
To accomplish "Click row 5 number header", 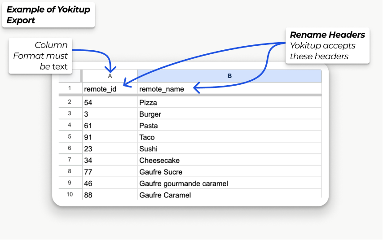I will pos(70,137).
